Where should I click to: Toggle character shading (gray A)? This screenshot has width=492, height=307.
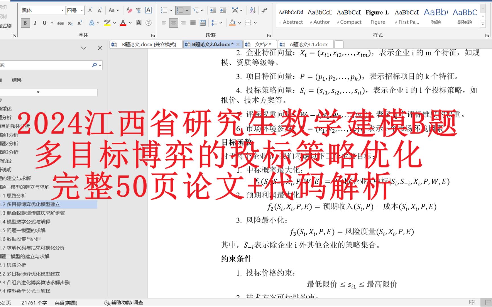139,23
